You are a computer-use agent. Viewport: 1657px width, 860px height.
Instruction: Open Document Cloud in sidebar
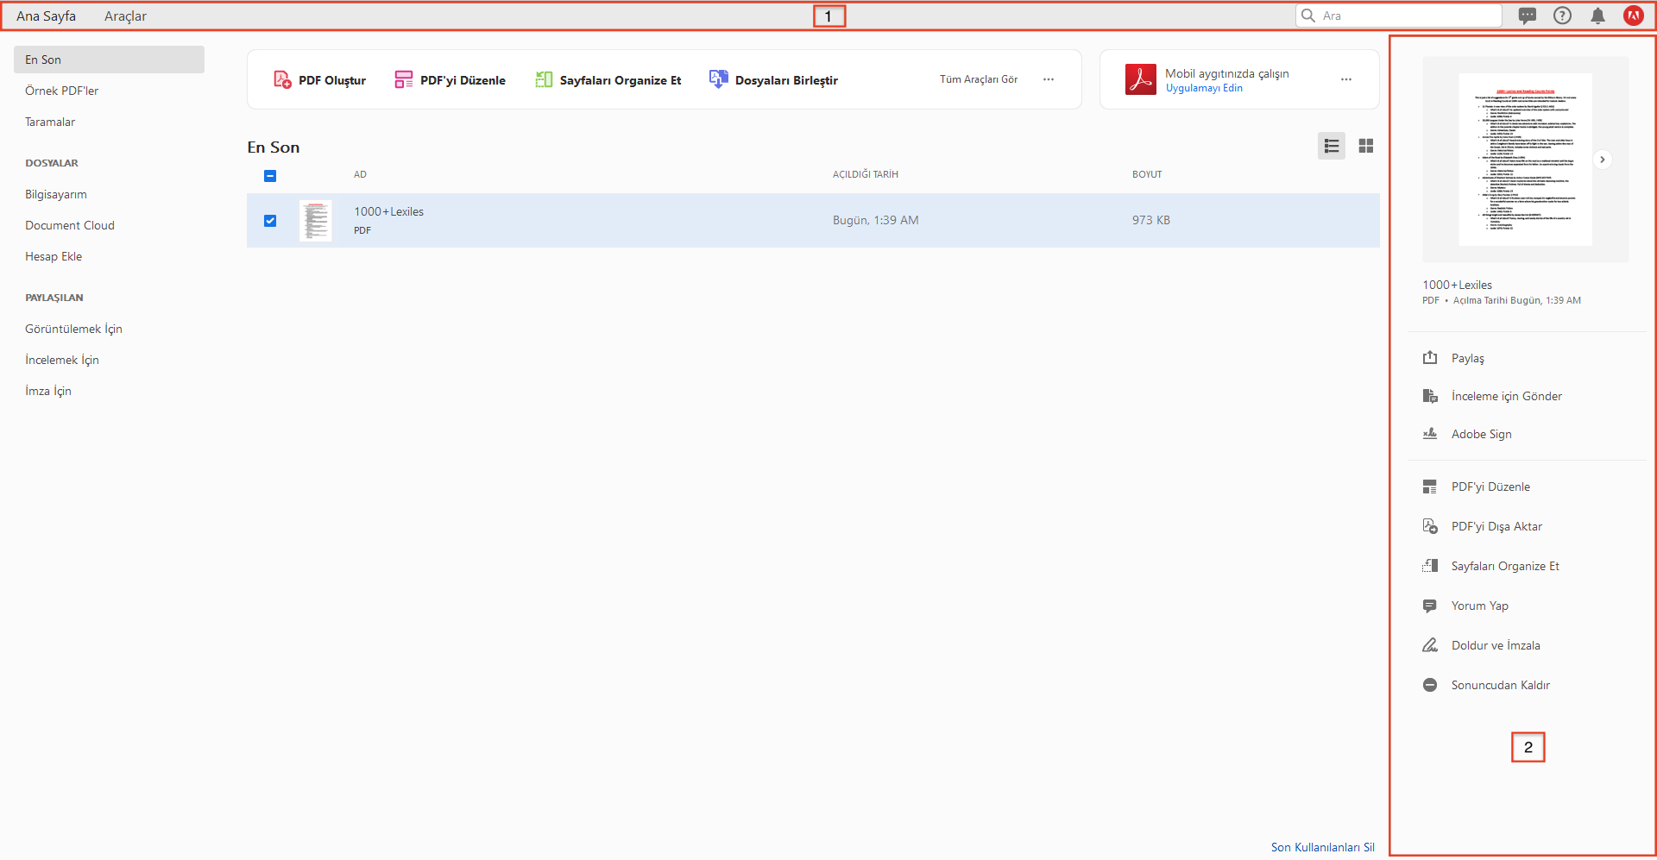pos(70,225)
